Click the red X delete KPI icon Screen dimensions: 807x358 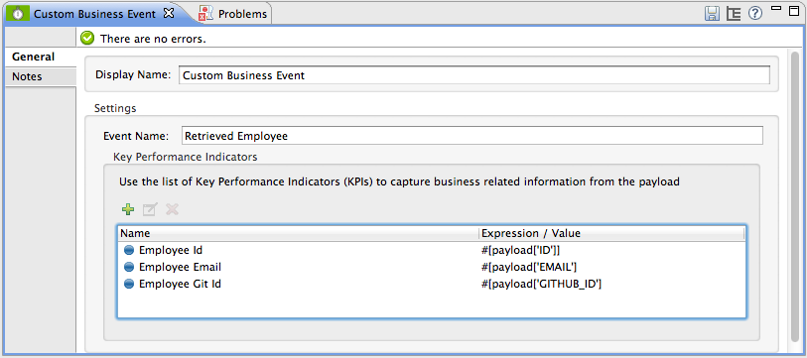click(172, 209)
